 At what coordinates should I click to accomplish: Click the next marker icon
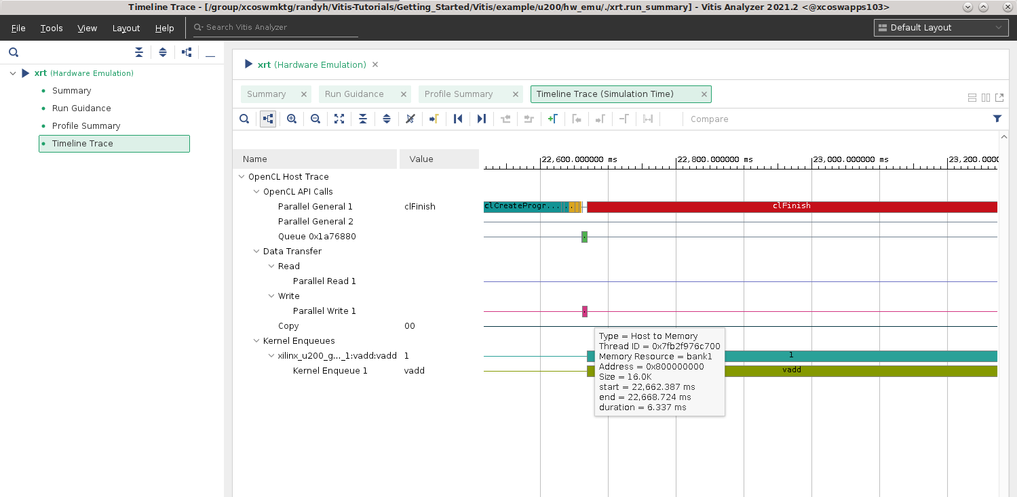[x=600, y=119]
